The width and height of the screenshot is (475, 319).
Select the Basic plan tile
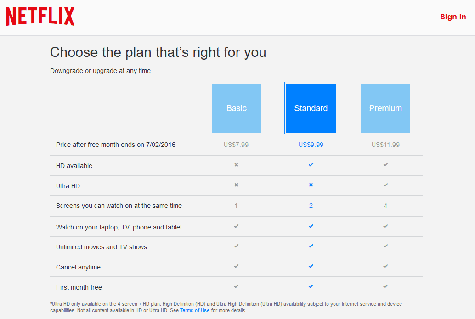point(236,108)
